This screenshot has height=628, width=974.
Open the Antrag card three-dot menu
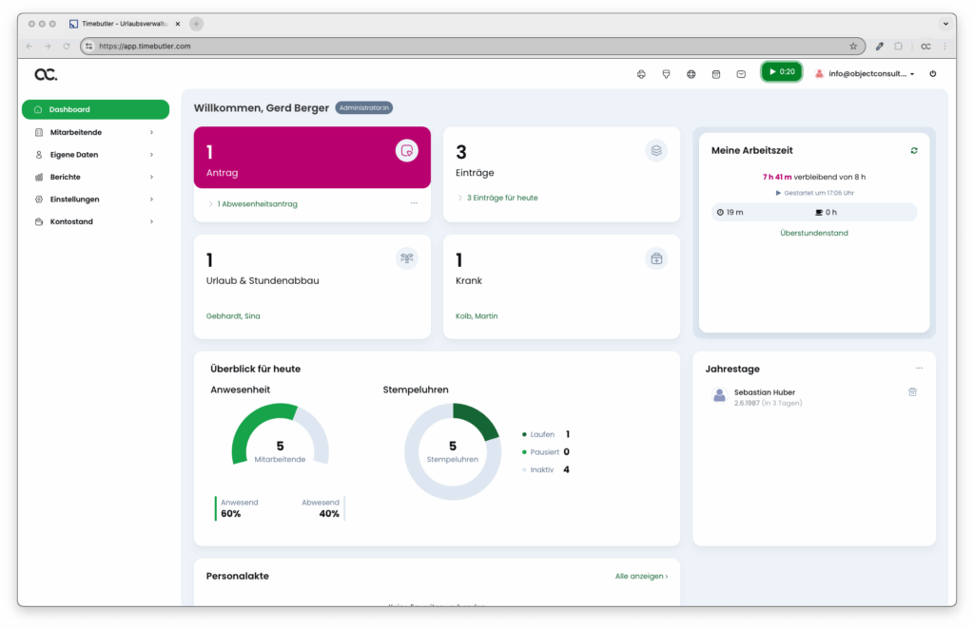414,203
